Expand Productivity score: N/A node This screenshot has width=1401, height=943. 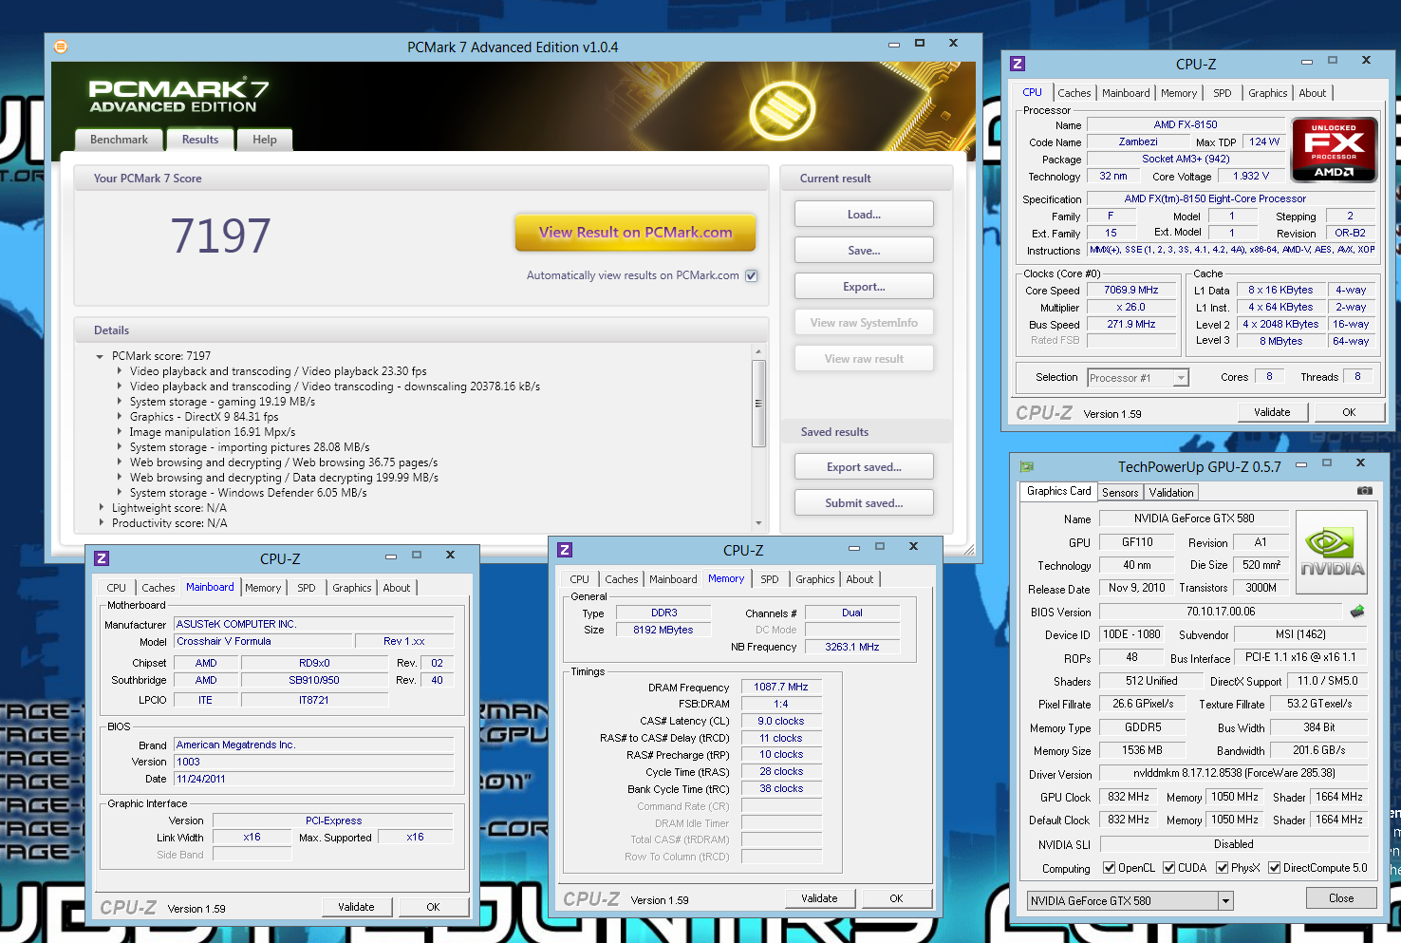102,523
